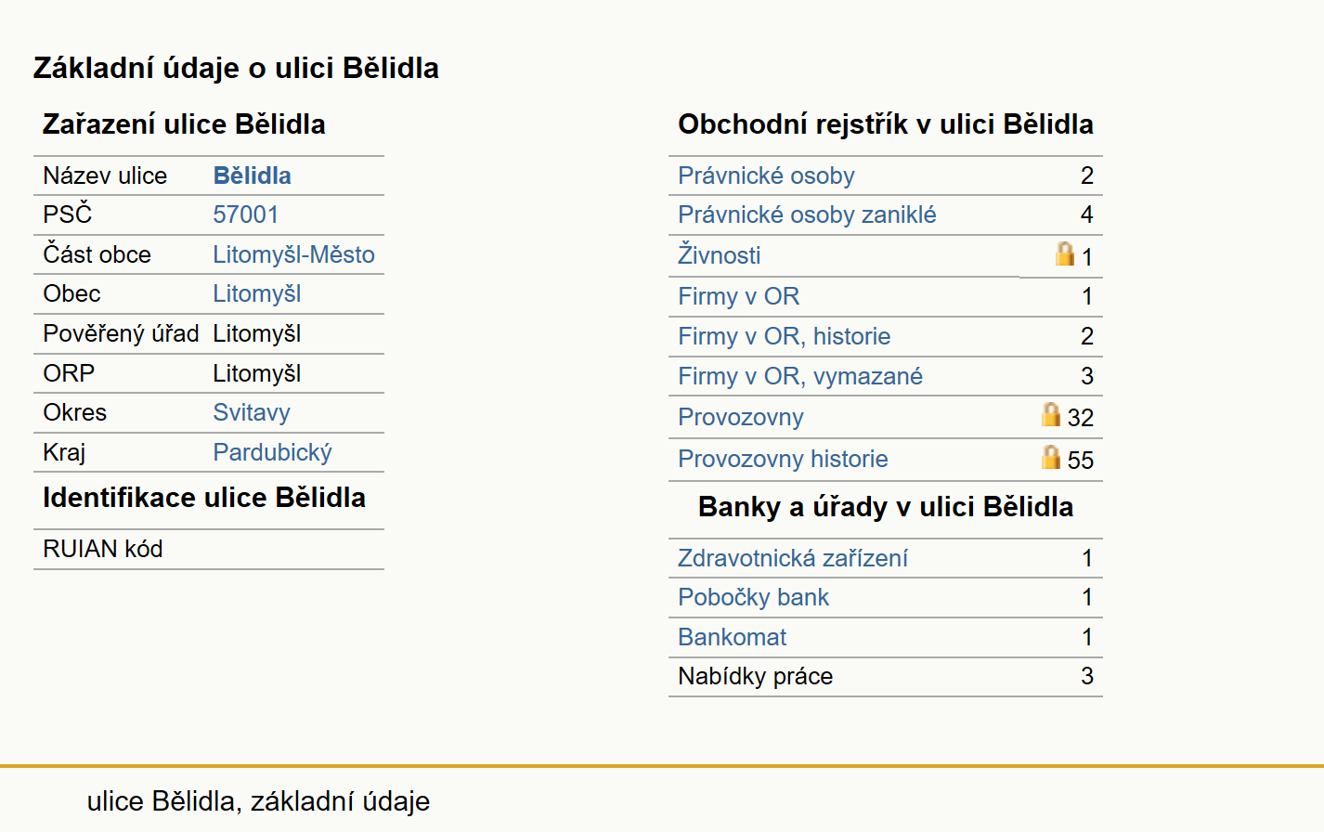Open Zdravotnická zařízení listing
Viewport: 1324px width, 832px height.
tap(792, 558)
